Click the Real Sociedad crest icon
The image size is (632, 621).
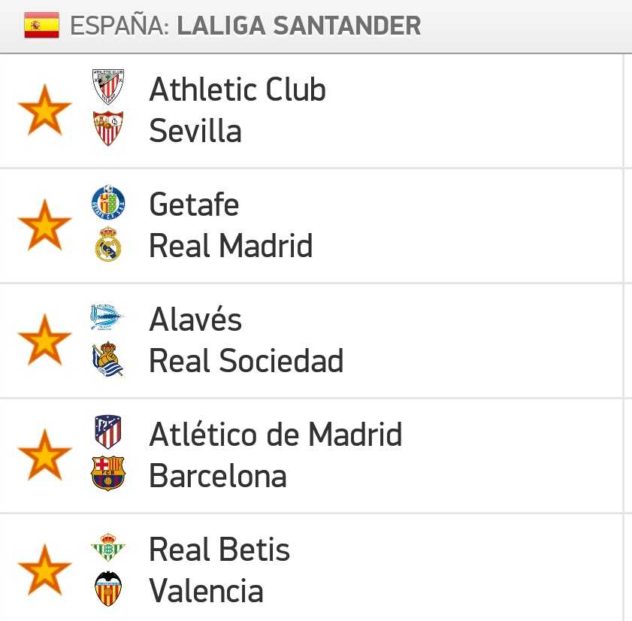pos(107,359)
